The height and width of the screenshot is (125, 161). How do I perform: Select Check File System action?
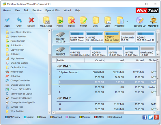17,63
